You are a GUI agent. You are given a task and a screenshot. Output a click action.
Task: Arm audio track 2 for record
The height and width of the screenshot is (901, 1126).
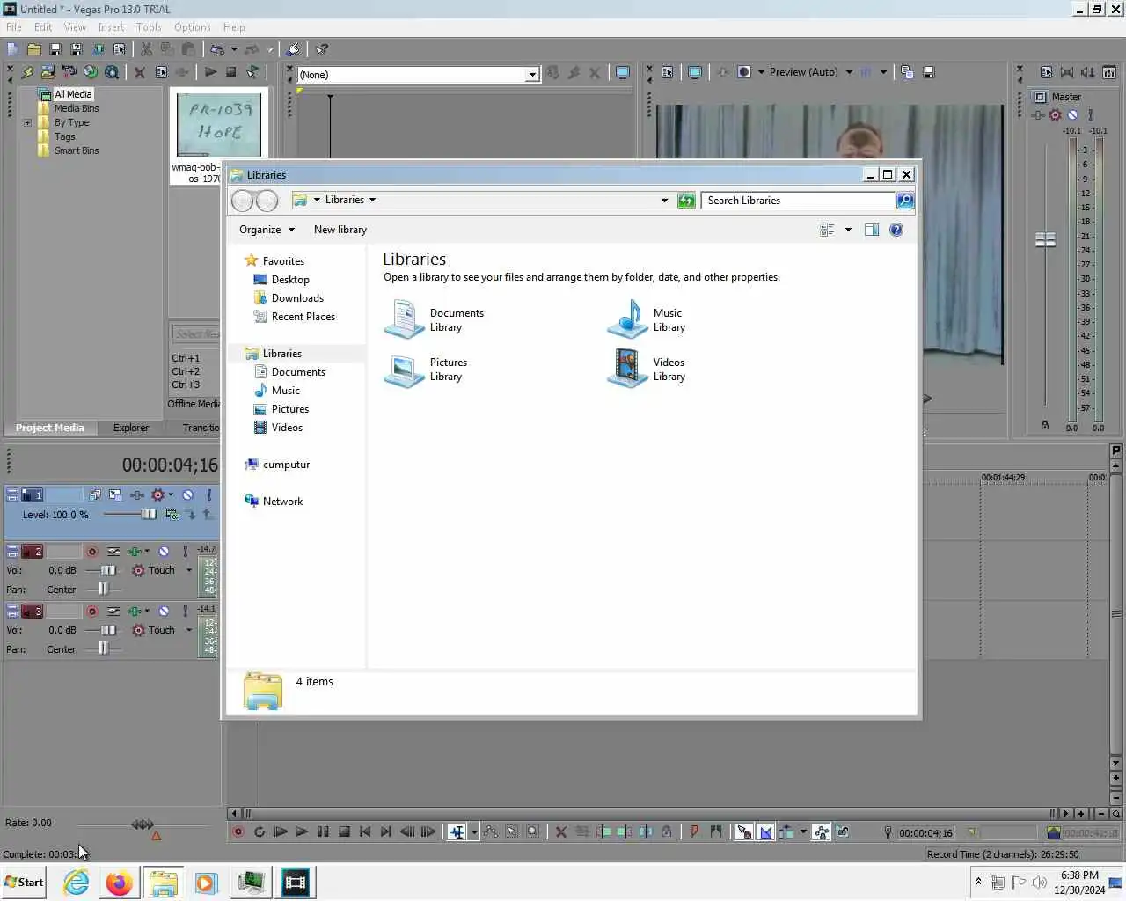[x=91, y=551]
